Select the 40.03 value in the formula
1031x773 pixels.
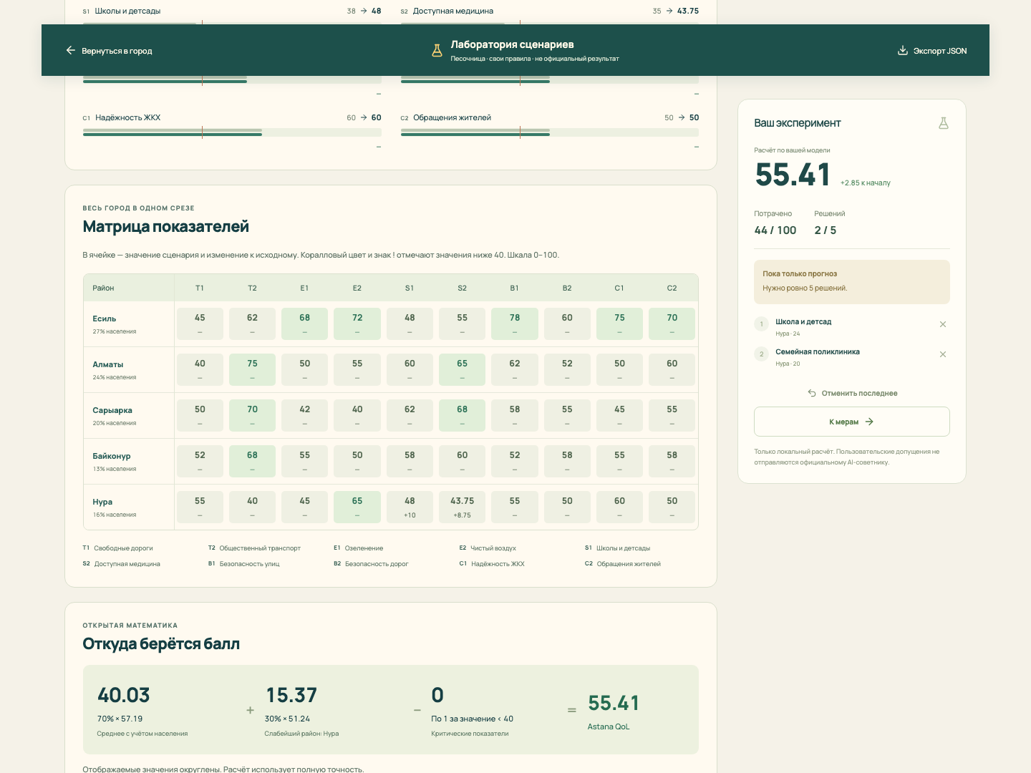124,695
